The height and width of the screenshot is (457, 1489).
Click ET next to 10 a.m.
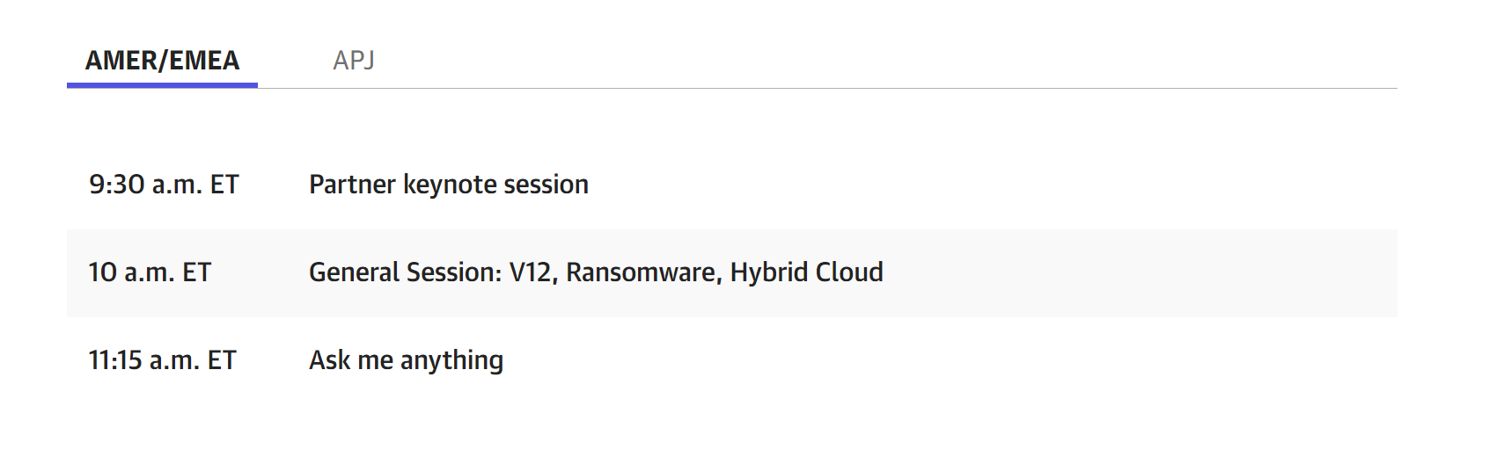197,272
